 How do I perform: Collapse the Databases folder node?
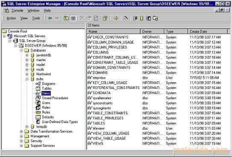[21, 50]
